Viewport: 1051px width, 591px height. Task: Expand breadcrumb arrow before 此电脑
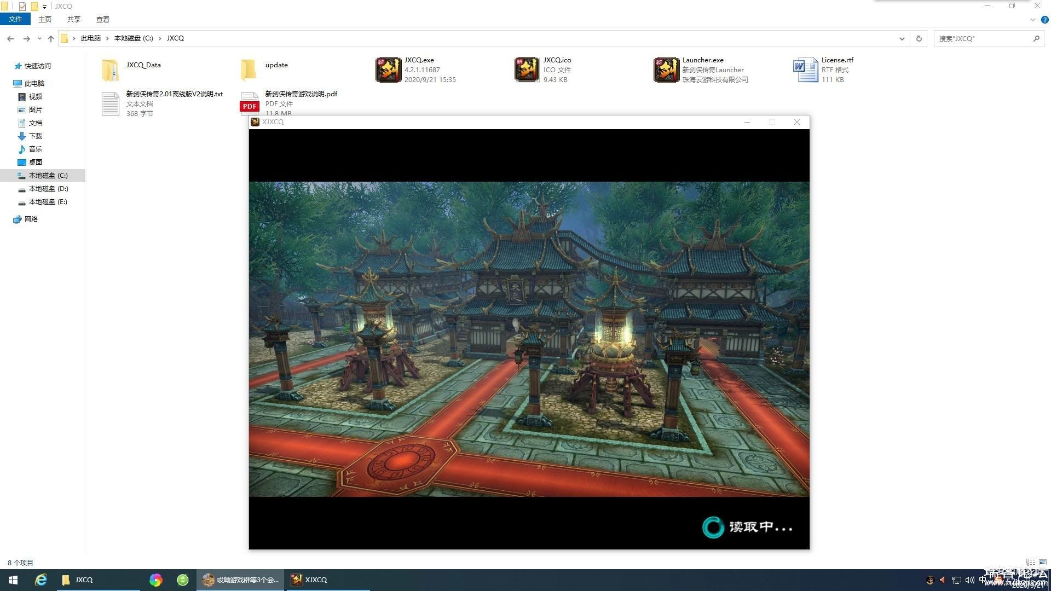coord(74,38)
